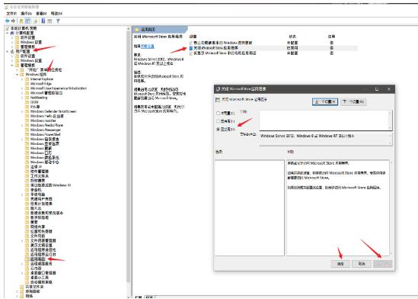Screen dimensions: 418x299
Task: Click the 策略设置 edit link
Action: pyautogui.click(x=148, y=47)
